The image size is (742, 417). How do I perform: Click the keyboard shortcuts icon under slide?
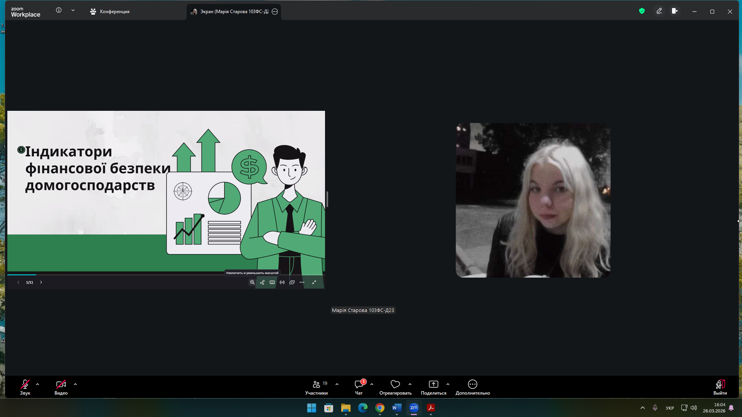point(272,282)
